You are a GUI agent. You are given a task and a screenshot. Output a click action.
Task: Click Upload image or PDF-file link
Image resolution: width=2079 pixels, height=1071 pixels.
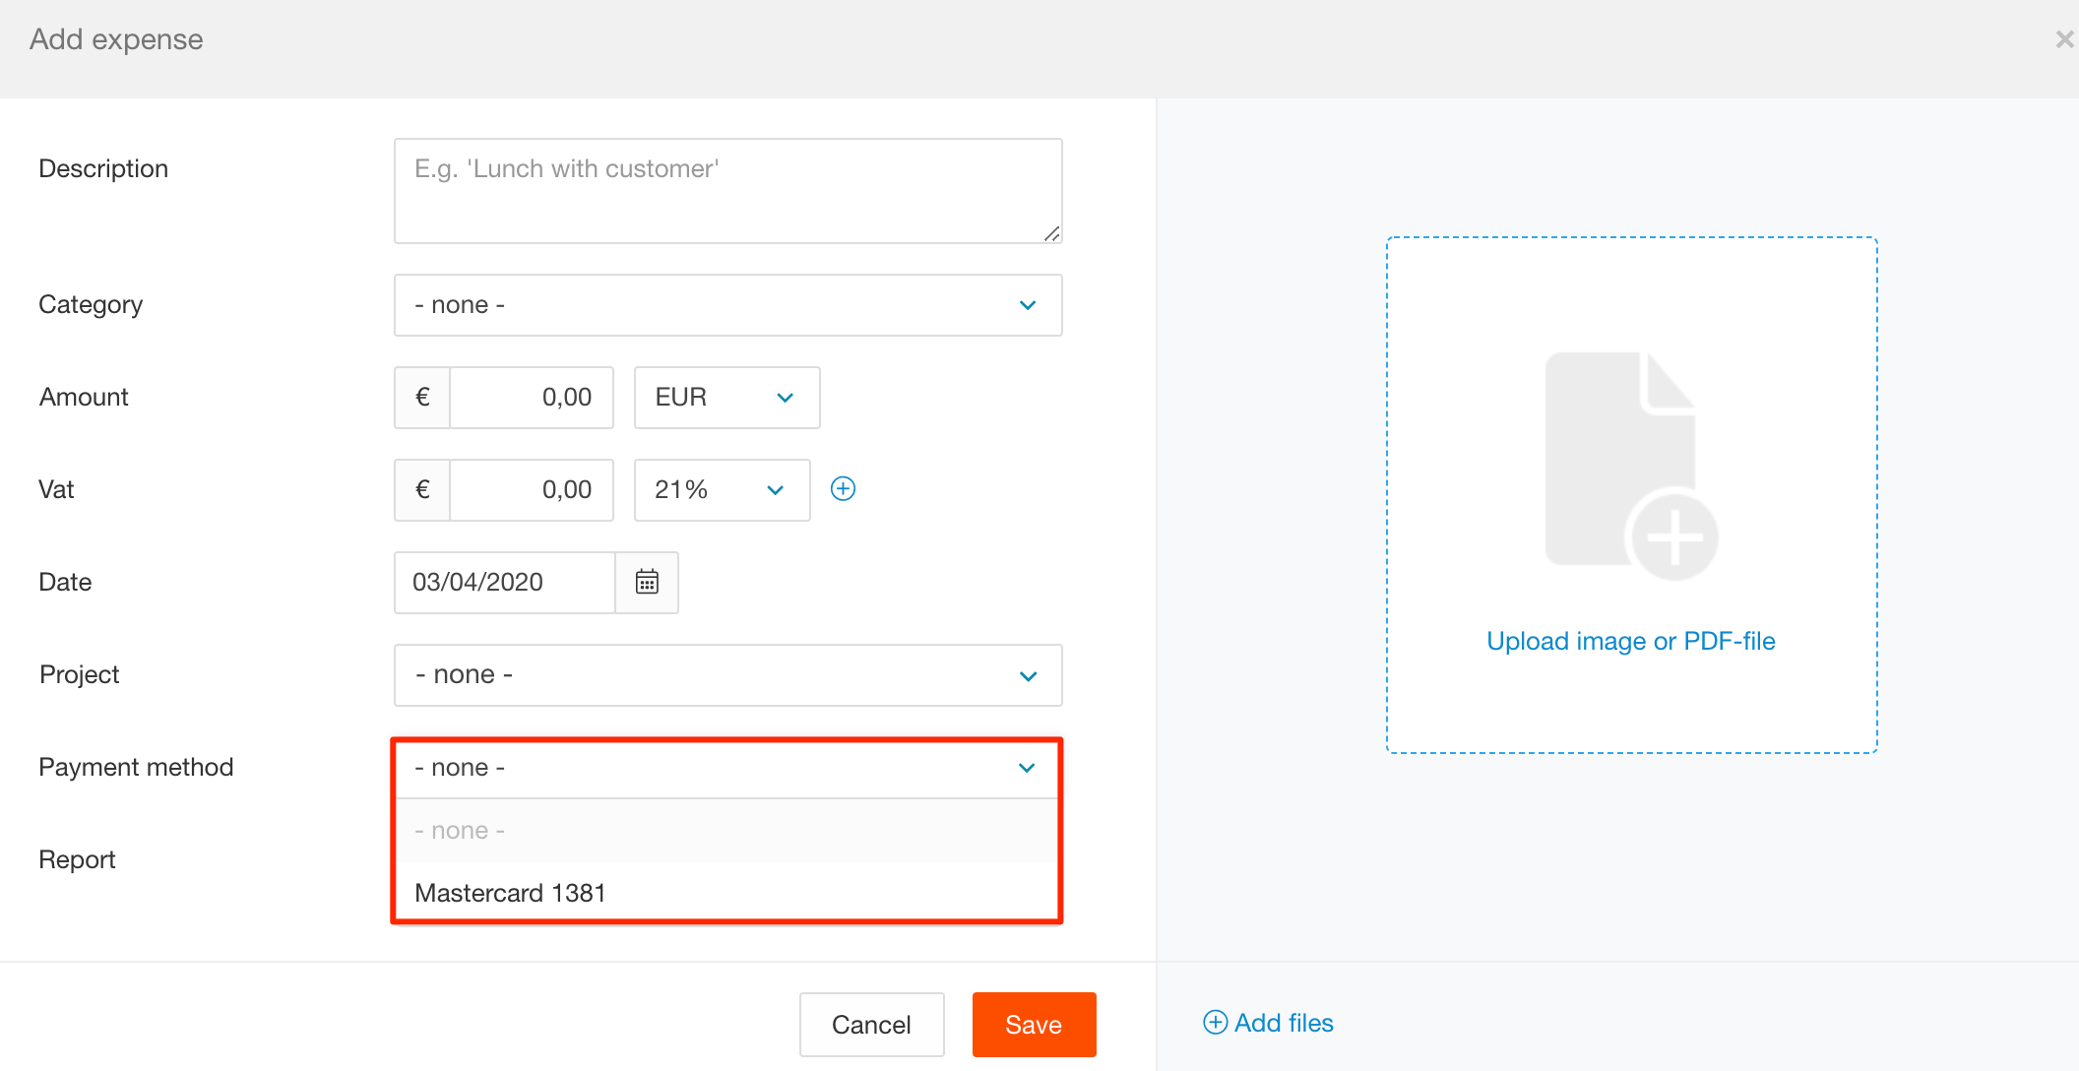[x=1630, y=641]
